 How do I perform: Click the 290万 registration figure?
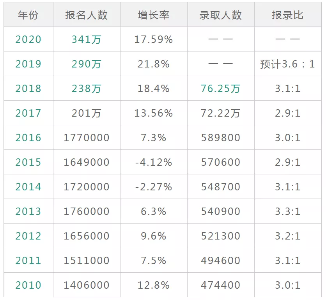(86, 64)
